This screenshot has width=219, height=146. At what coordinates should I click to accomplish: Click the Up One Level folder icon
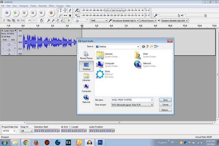tap(148, 47)
